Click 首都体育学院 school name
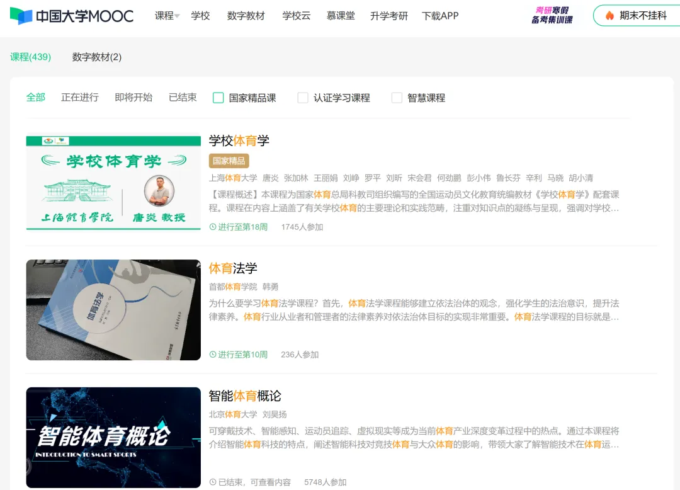The image size is (680, 490). (x=233, y=287)
